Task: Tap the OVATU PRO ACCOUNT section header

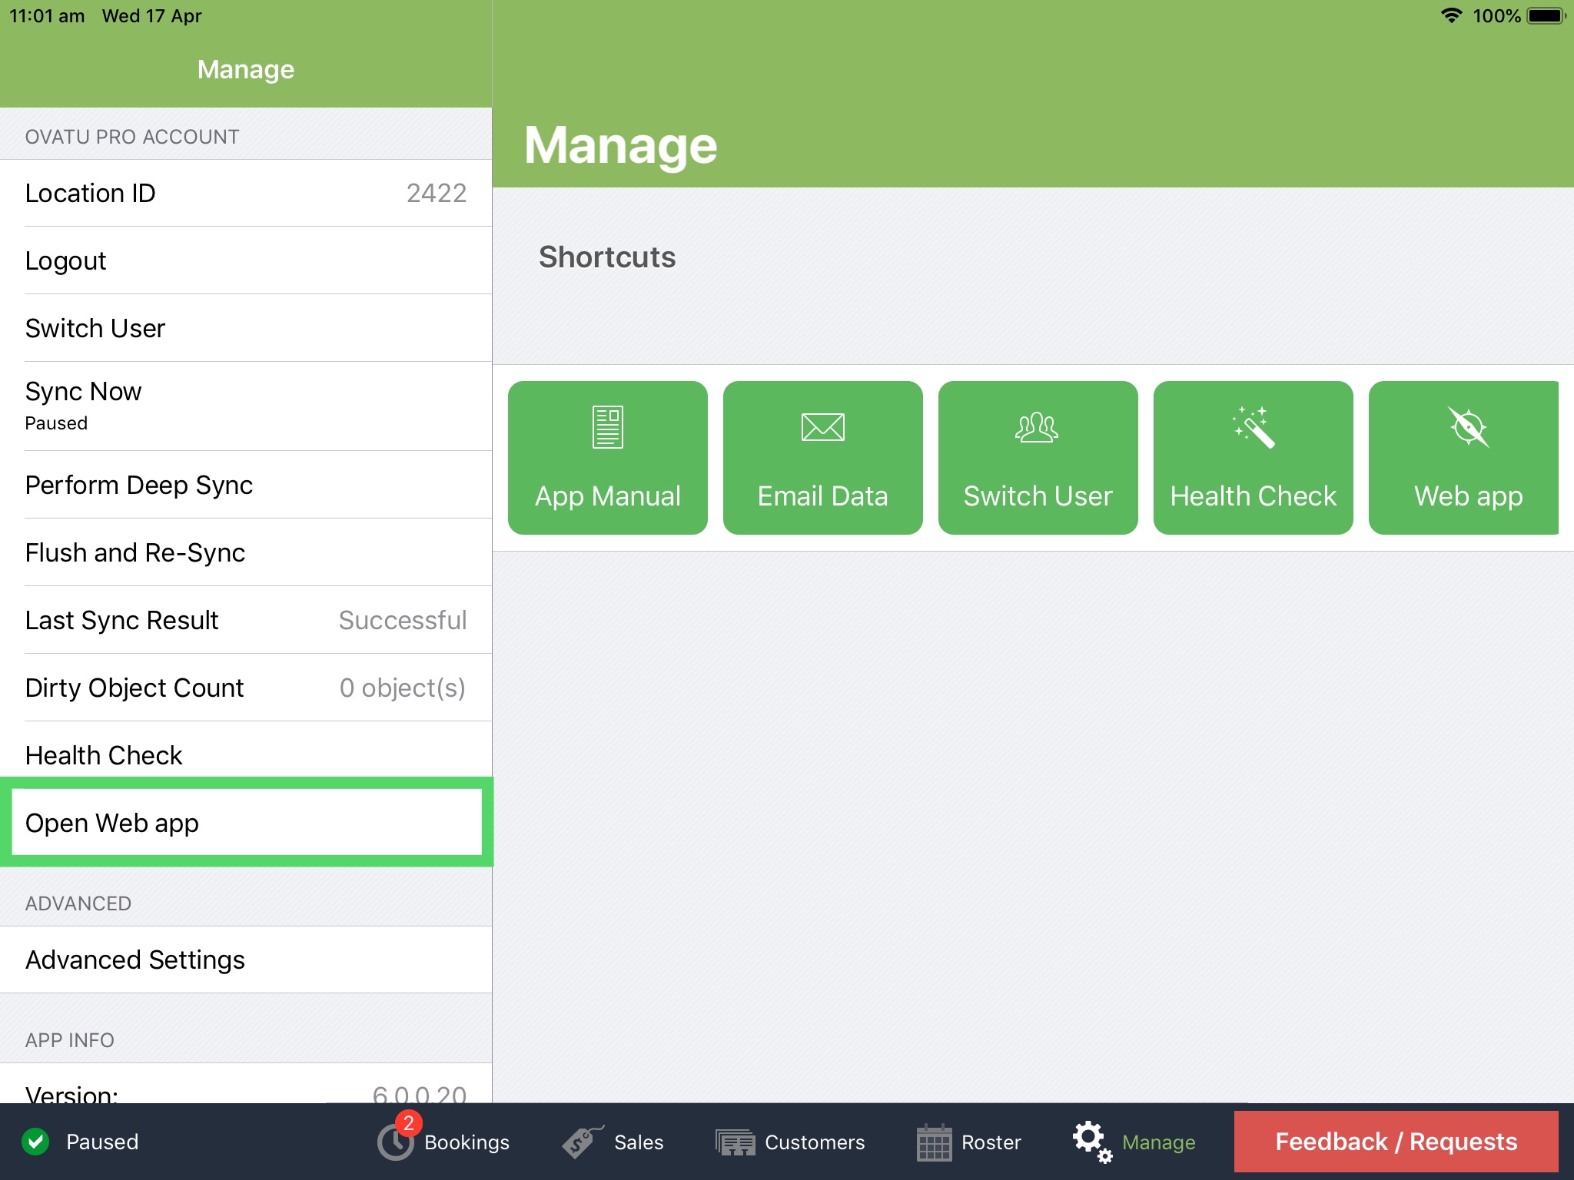Action: click(132, 137)
